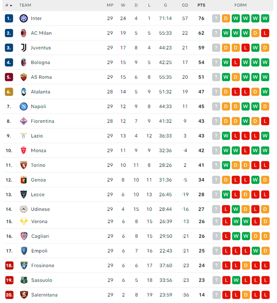The width and height of the screenshot is (277, 303).
Task: Click the Inter club crest
Action: point(24,18)
